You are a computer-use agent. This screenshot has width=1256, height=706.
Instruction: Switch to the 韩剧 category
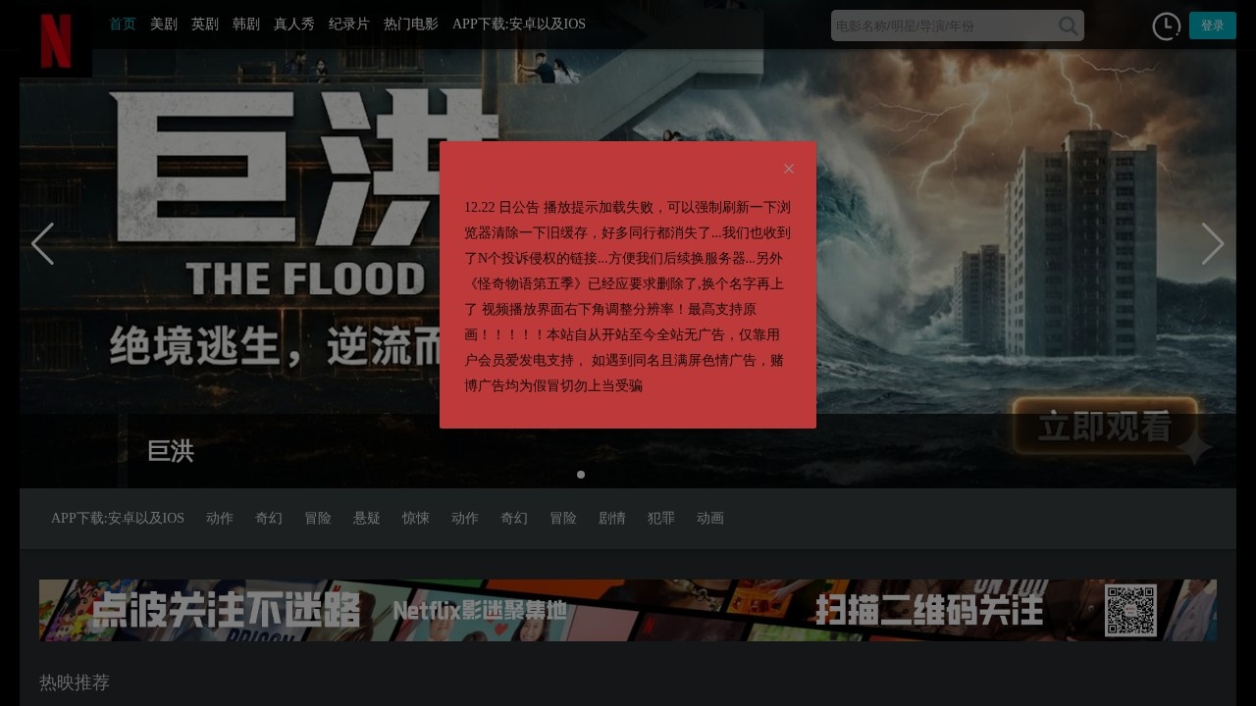(x=245, y=25)
